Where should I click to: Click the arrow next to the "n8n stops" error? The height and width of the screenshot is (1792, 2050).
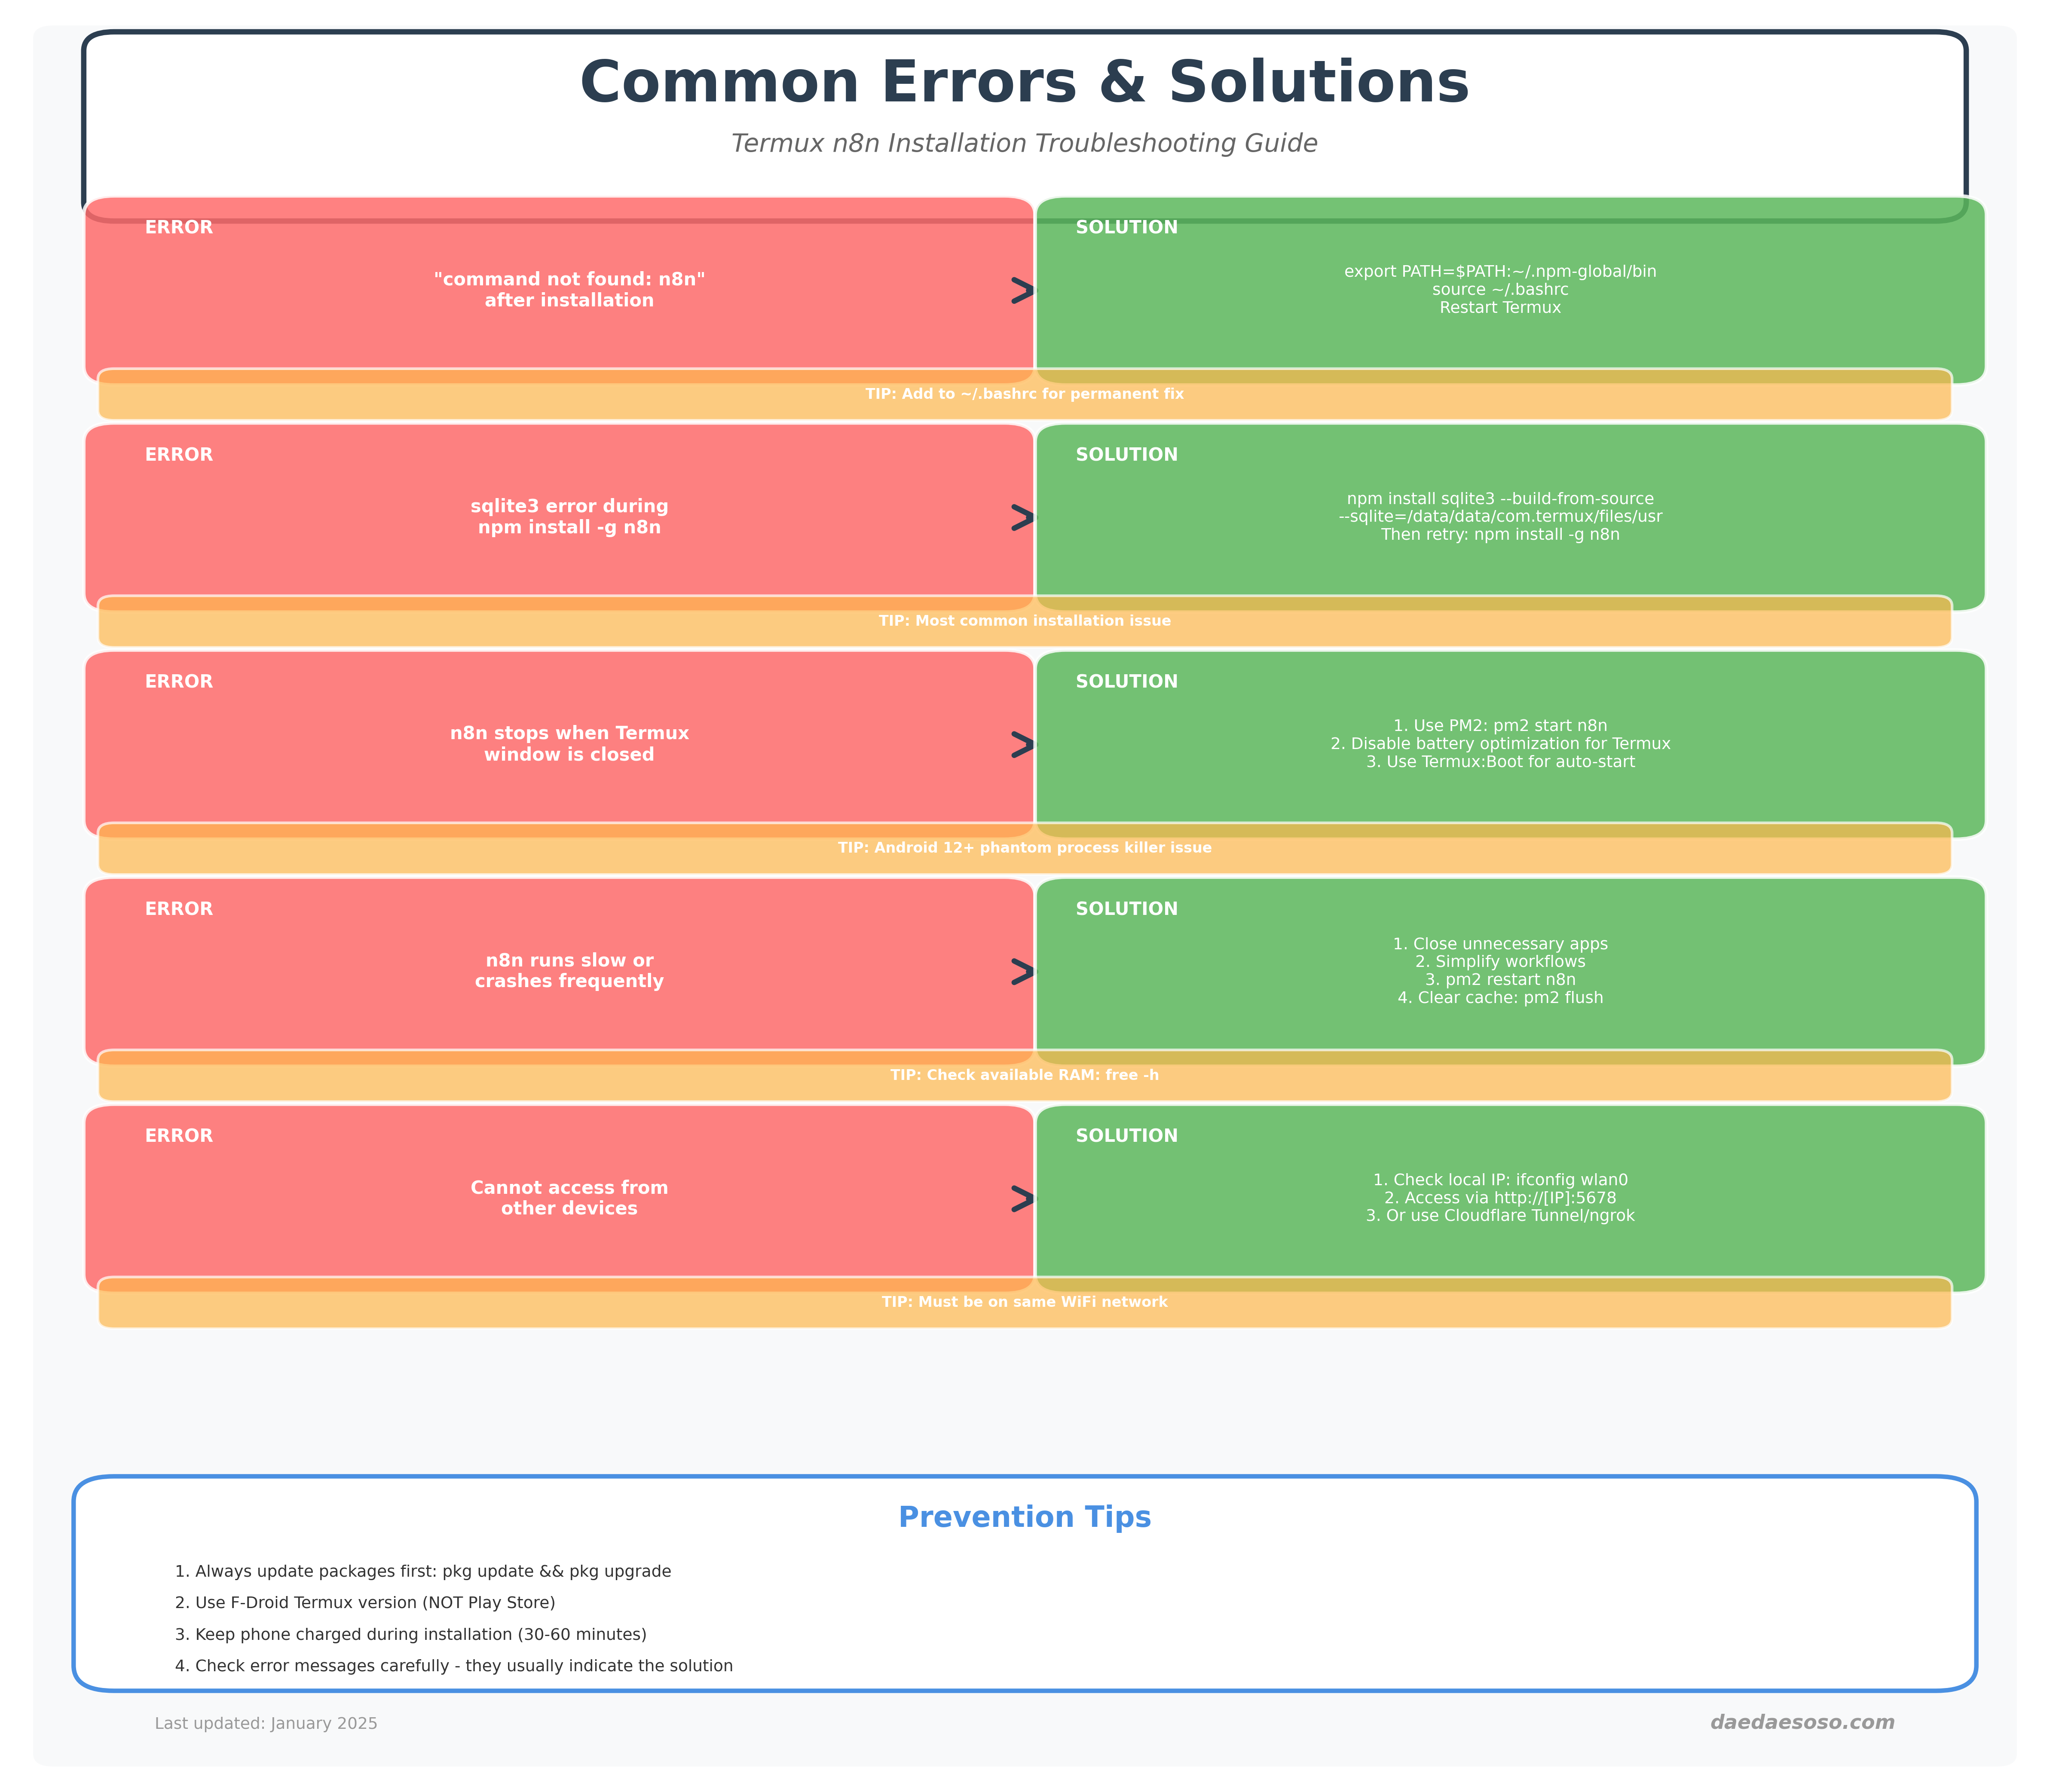(x=1022, y=745)
